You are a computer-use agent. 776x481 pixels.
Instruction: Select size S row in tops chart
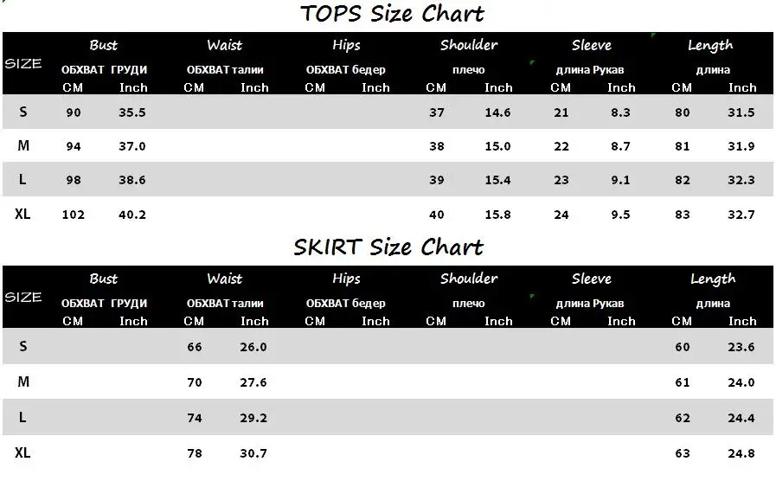(x=388, y=112)
